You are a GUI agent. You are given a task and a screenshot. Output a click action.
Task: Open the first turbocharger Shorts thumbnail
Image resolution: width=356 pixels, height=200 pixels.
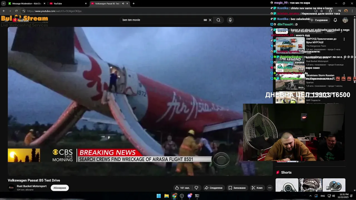pyautogui.click(x=287, y=185)
